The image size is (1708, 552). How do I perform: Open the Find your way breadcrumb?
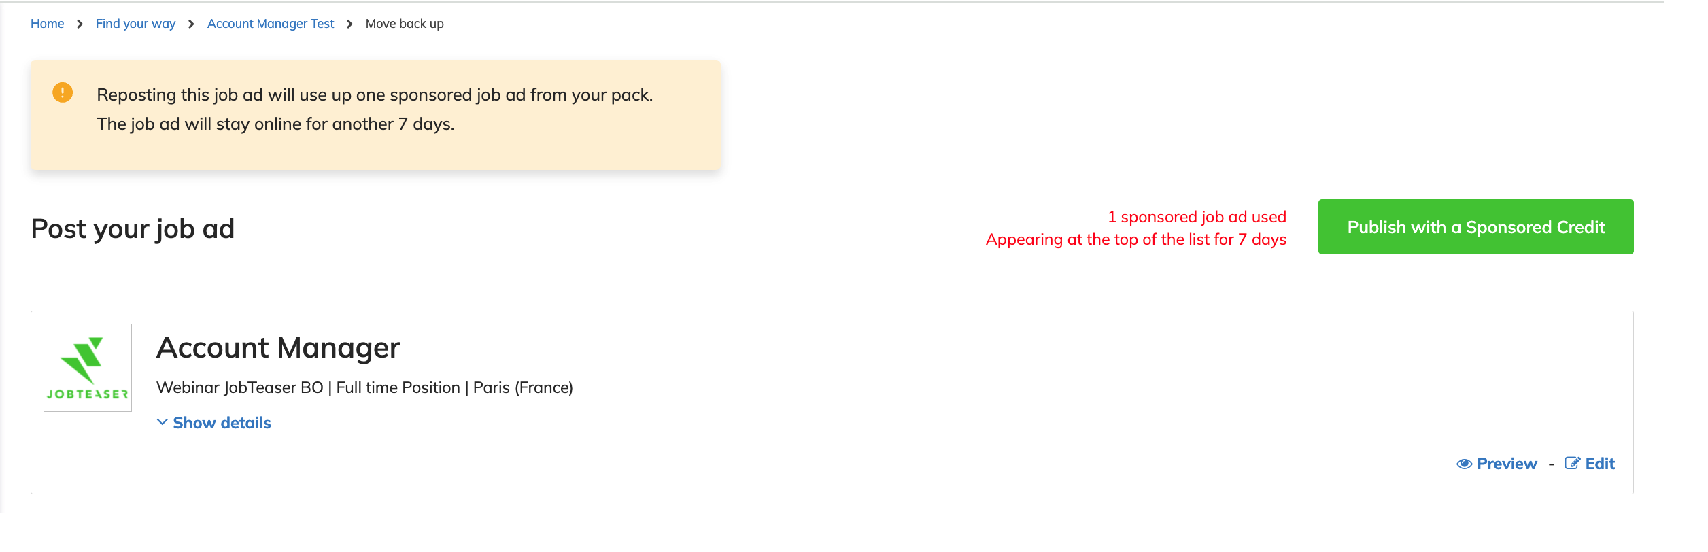pos(135,24)
